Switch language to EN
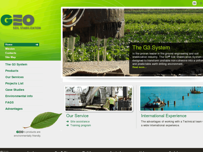 point(194,3)
